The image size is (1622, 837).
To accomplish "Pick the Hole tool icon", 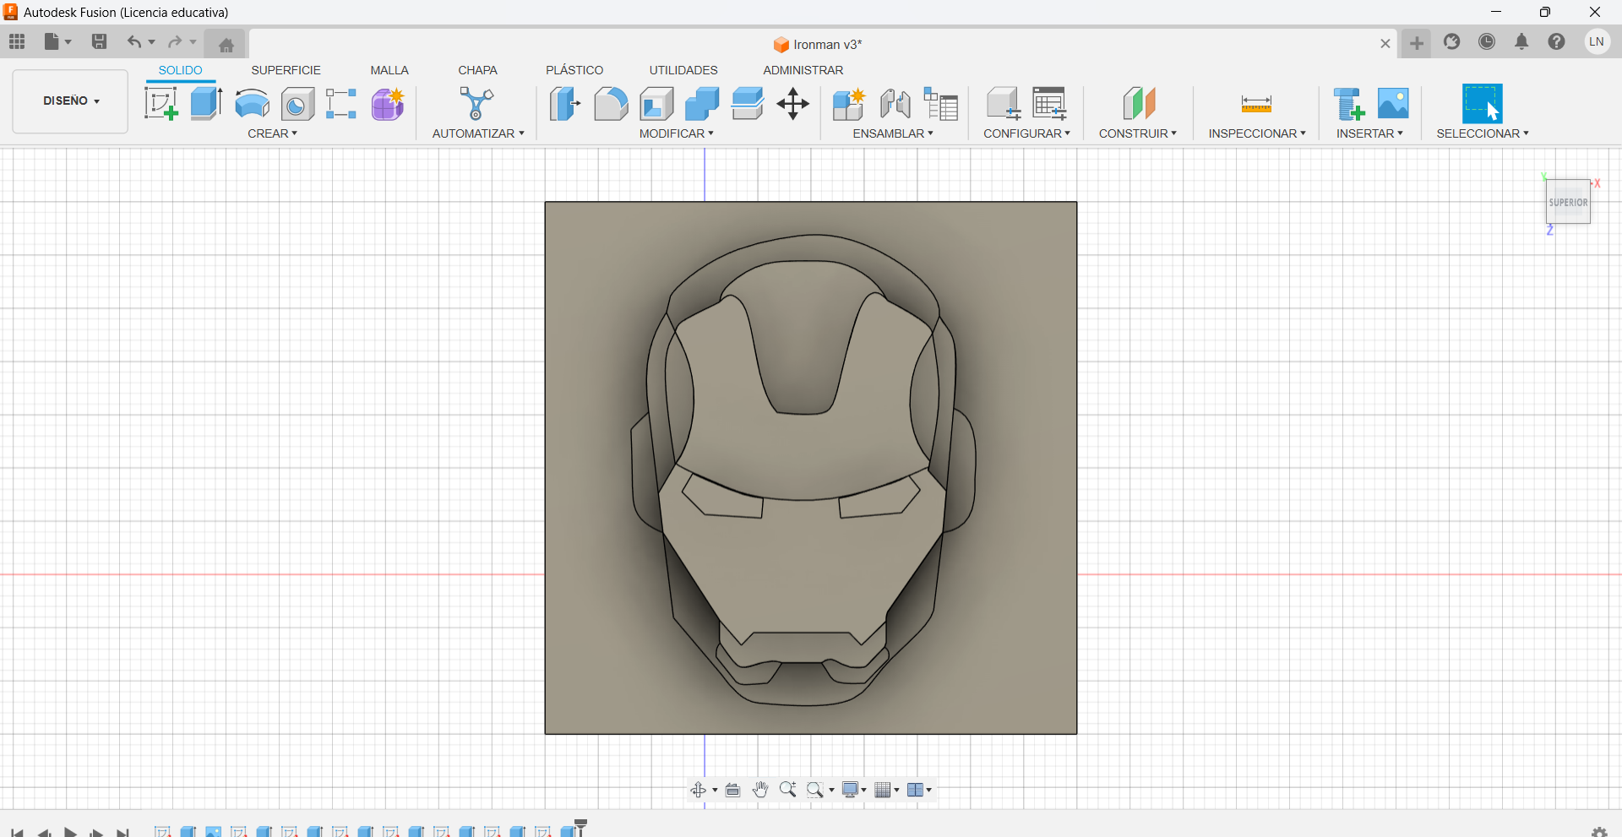I will 297,104.
